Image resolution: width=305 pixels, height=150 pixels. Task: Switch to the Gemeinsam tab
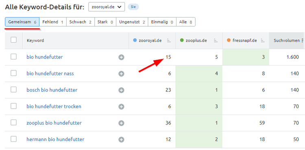pos(22,22)
